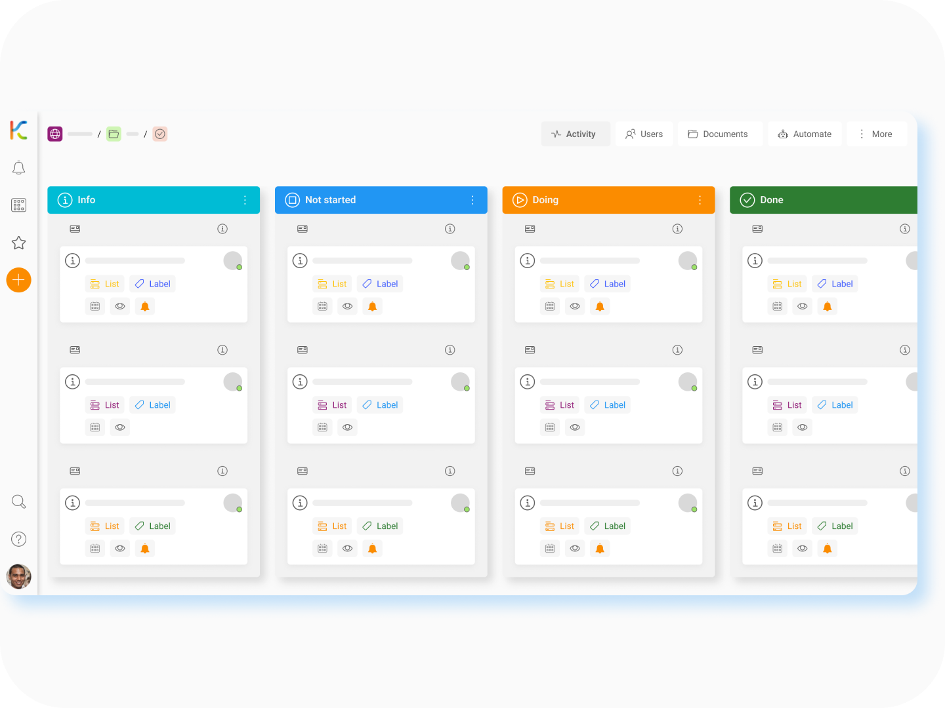Click bell icon on first Doing card

pyautogui.click(x=599, y=306)
